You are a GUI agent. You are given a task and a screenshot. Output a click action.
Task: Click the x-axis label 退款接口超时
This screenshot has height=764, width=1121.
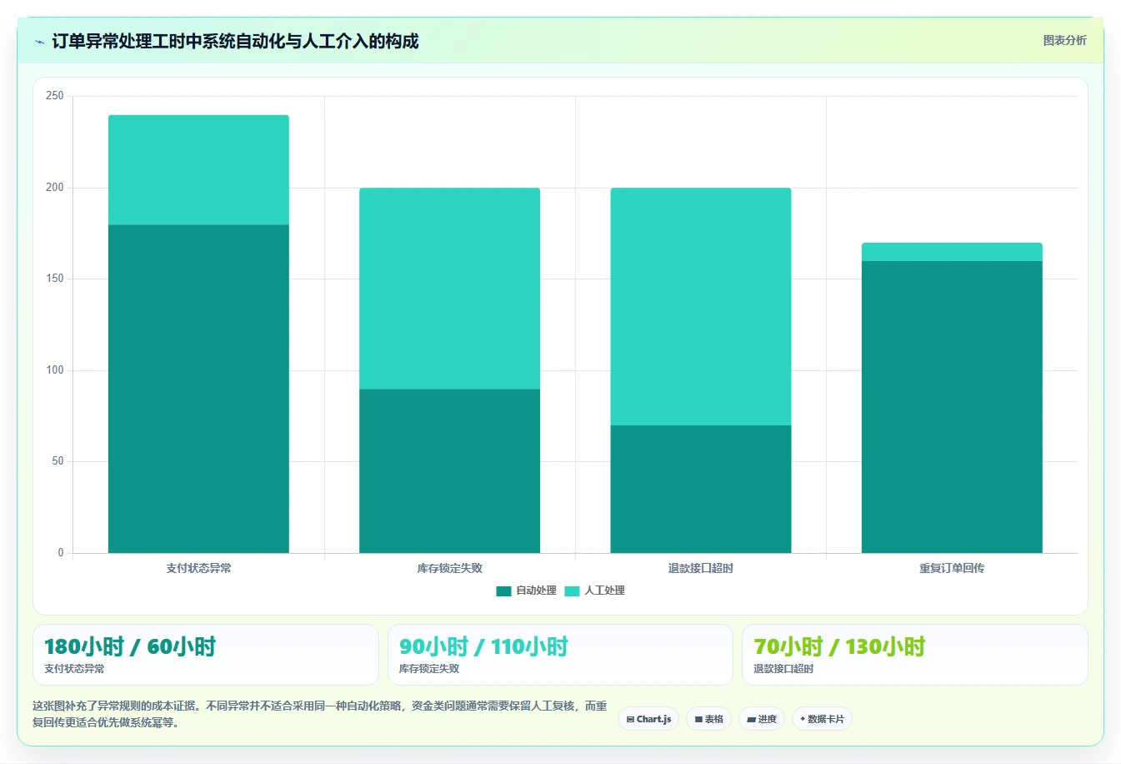[700, 568]
